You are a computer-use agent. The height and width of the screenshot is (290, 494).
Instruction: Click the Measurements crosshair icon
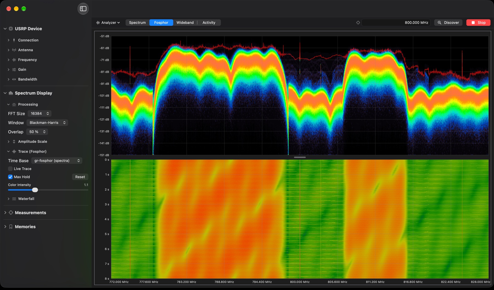11,213
